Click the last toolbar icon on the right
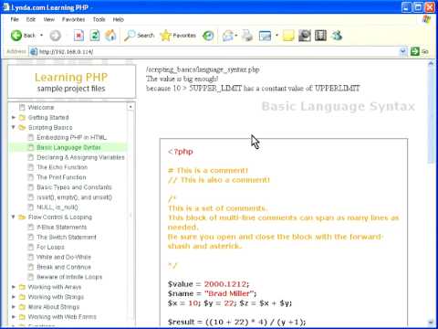Viewport: 438px width, 329px height. pyautogui.click(x=337, y=36)
